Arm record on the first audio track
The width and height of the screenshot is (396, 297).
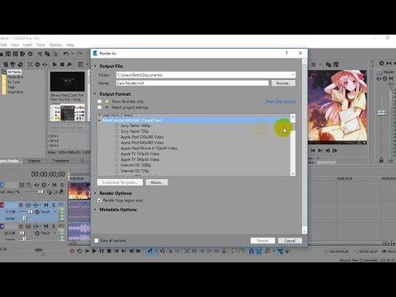point(21,205)
